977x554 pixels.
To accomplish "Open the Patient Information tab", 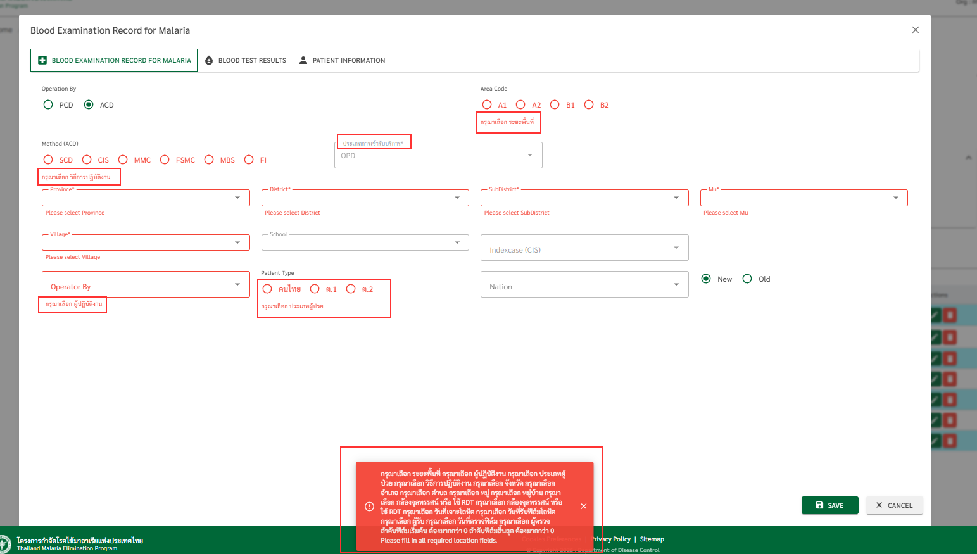I will pyautogui.click(x=348, y=60).
